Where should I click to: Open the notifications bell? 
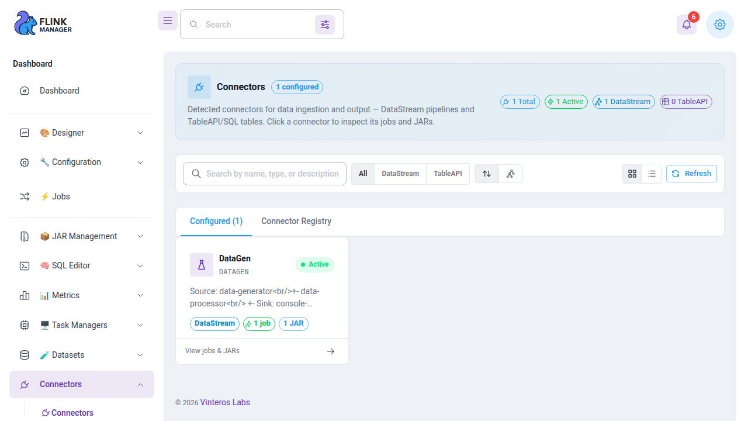tap(687, 25)
